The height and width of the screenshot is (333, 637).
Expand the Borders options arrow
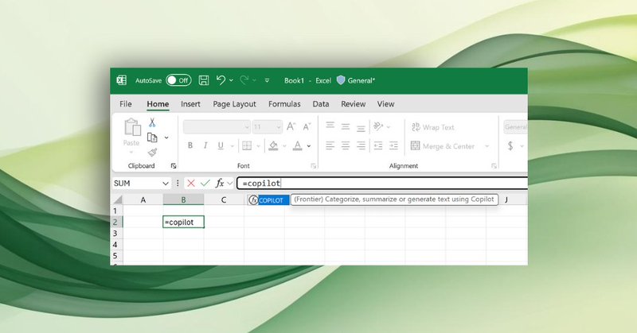click(258, 146)
